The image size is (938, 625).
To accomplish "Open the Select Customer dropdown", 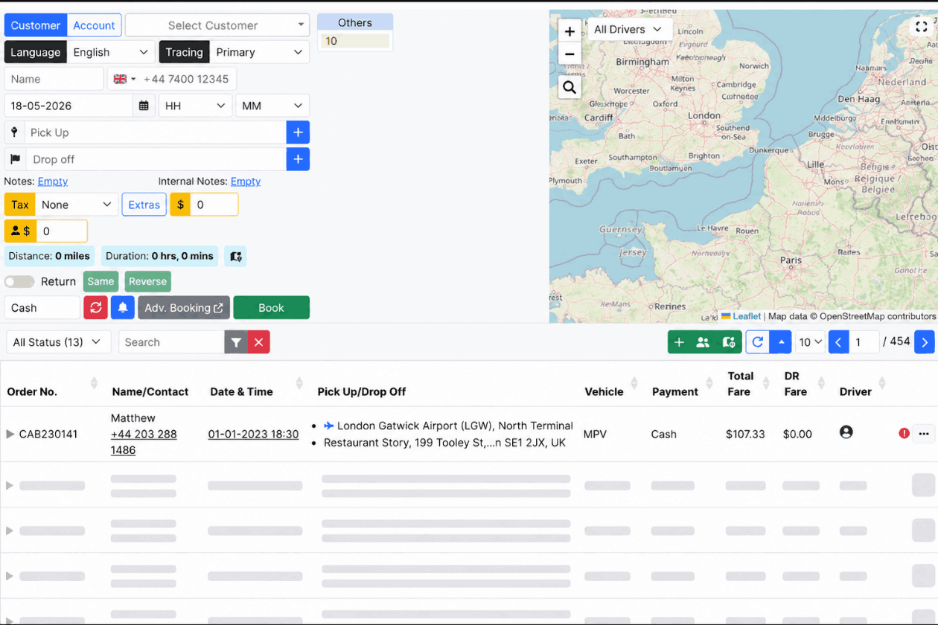I will 217,25.
